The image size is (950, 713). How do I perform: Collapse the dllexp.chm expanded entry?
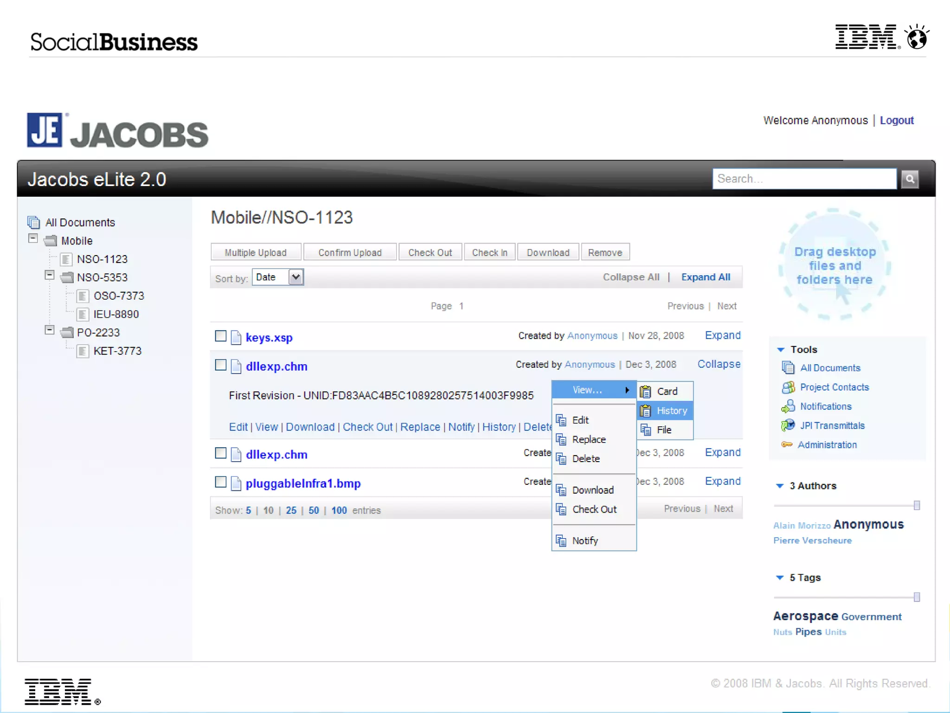click(x=719, y=364)
